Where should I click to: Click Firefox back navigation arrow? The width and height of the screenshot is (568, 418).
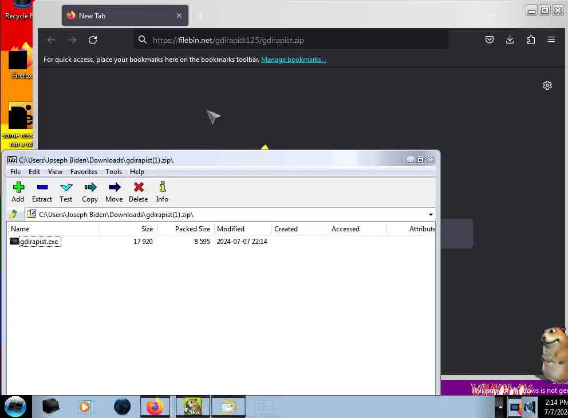point(52,40)
